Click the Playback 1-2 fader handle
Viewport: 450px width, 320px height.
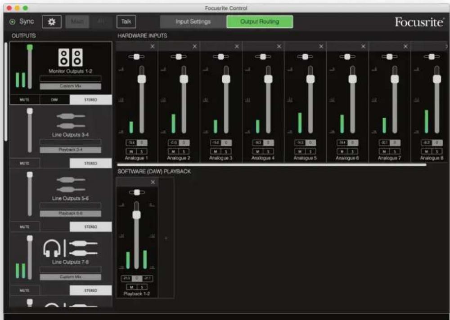[137, 215]
